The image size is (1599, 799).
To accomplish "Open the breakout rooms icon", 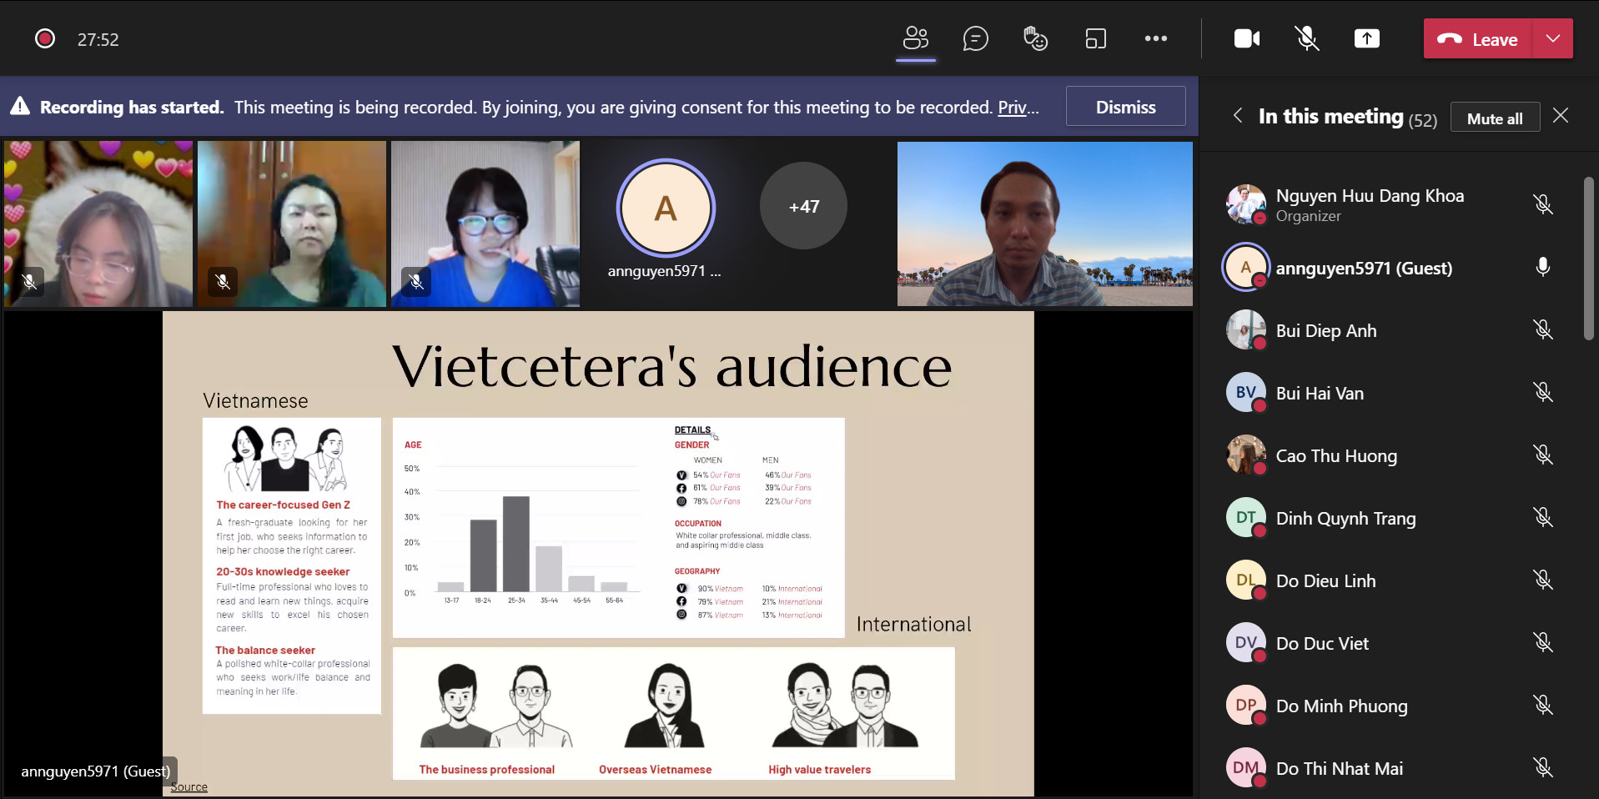I will tap(1095, 38).
